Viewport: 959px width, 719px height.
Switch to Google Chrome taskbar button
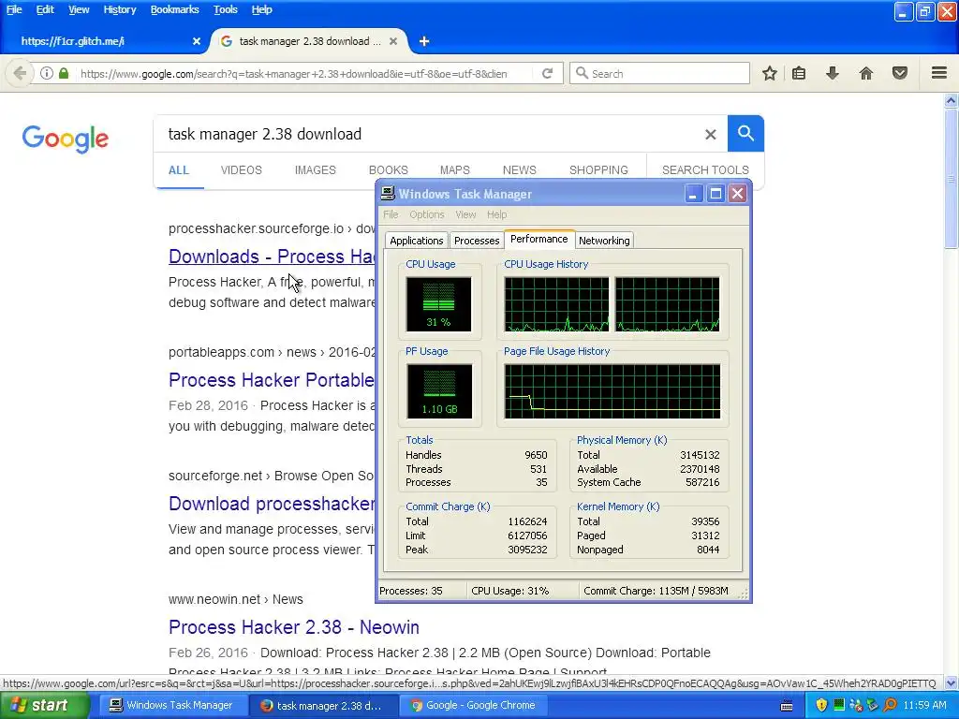(472, 706)
